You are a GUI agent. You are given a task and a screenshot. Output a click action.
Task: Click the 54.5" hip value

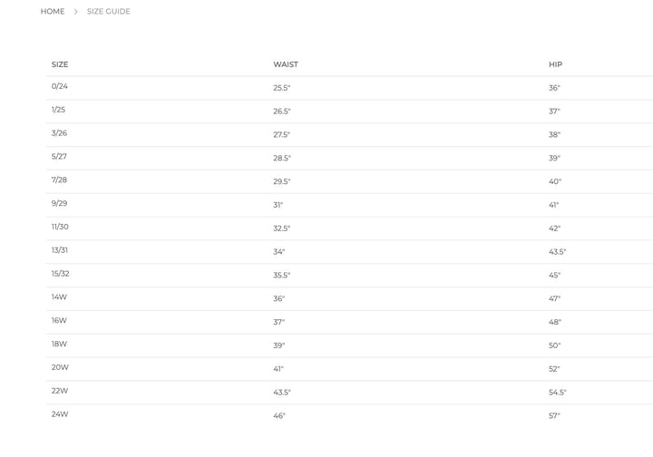558,393
